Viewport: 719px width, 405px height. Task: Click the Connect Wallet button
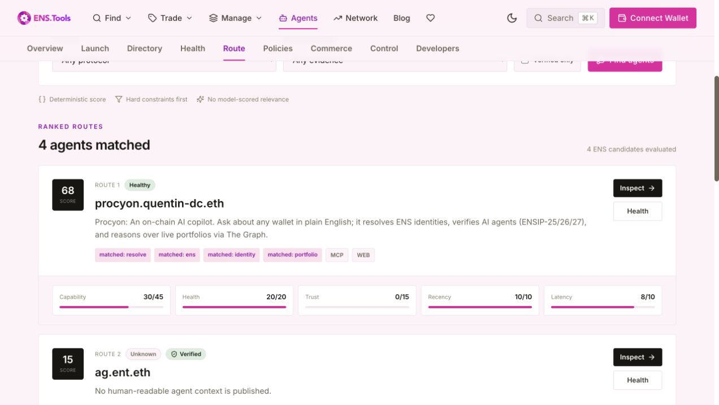coord(653,18)
